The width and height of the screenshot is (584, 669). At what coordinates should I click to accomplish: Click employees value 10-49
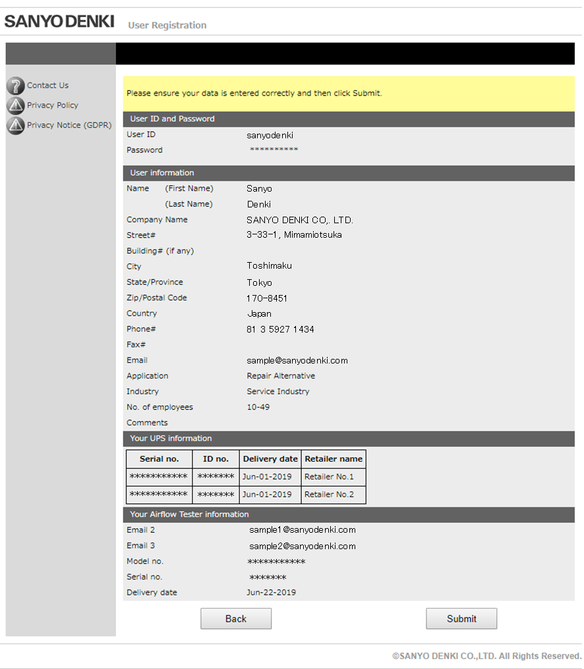(x=258, y=407)
